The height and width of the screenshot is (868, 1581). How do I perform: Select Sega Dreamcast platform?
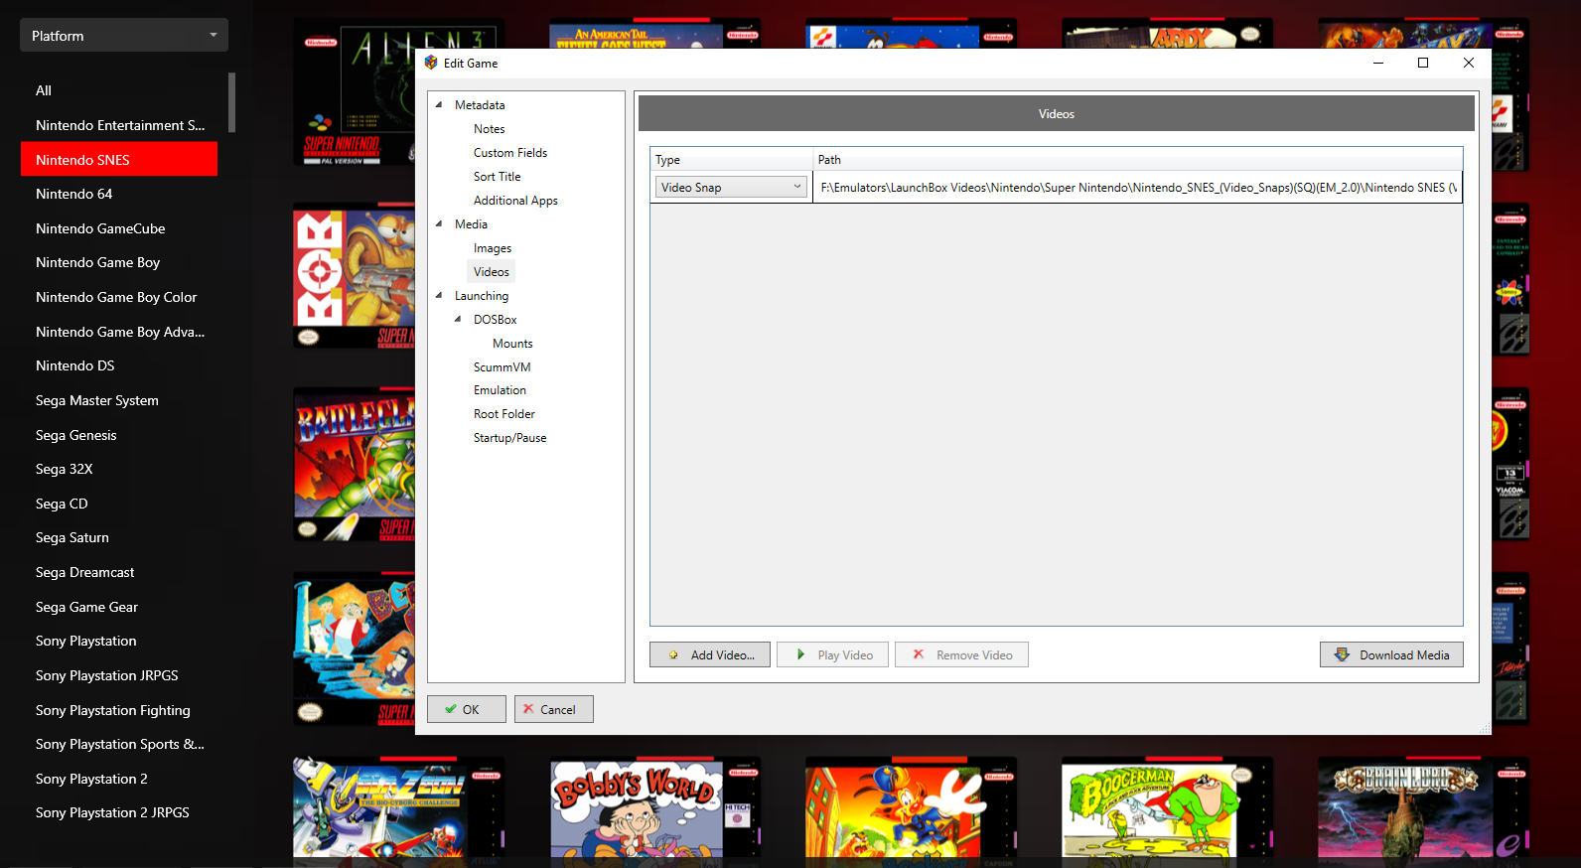[119, 572]
